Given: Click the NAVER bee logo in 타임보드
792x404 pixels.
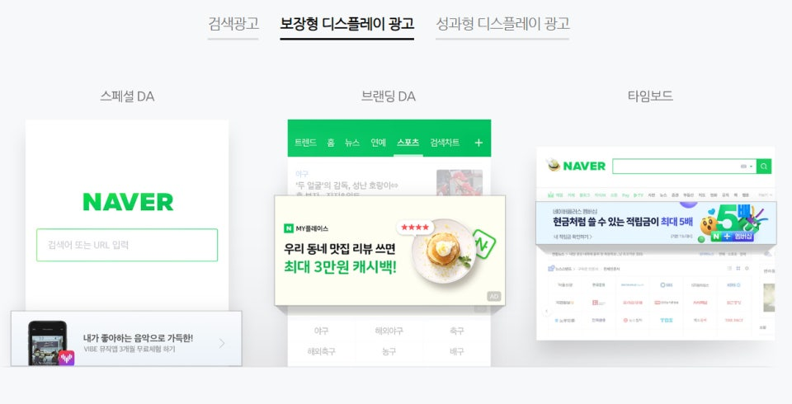Looking at the screenshot, I should (x=577, y=166).
